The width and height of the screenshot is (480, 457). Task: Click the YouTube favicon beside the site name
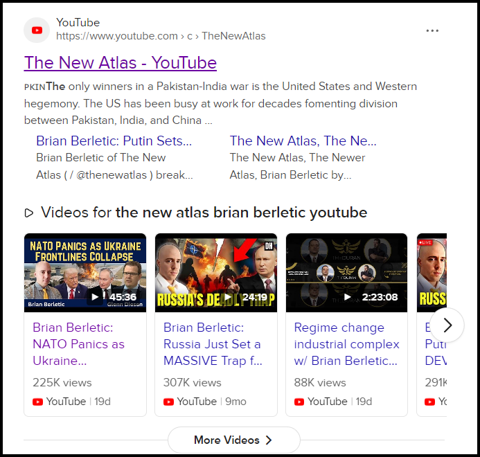click(37, 30)
